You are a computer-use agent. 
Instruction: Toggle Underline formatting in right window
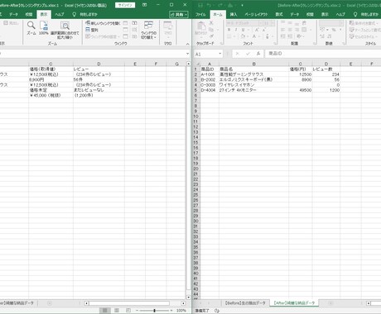coord(243,30)
